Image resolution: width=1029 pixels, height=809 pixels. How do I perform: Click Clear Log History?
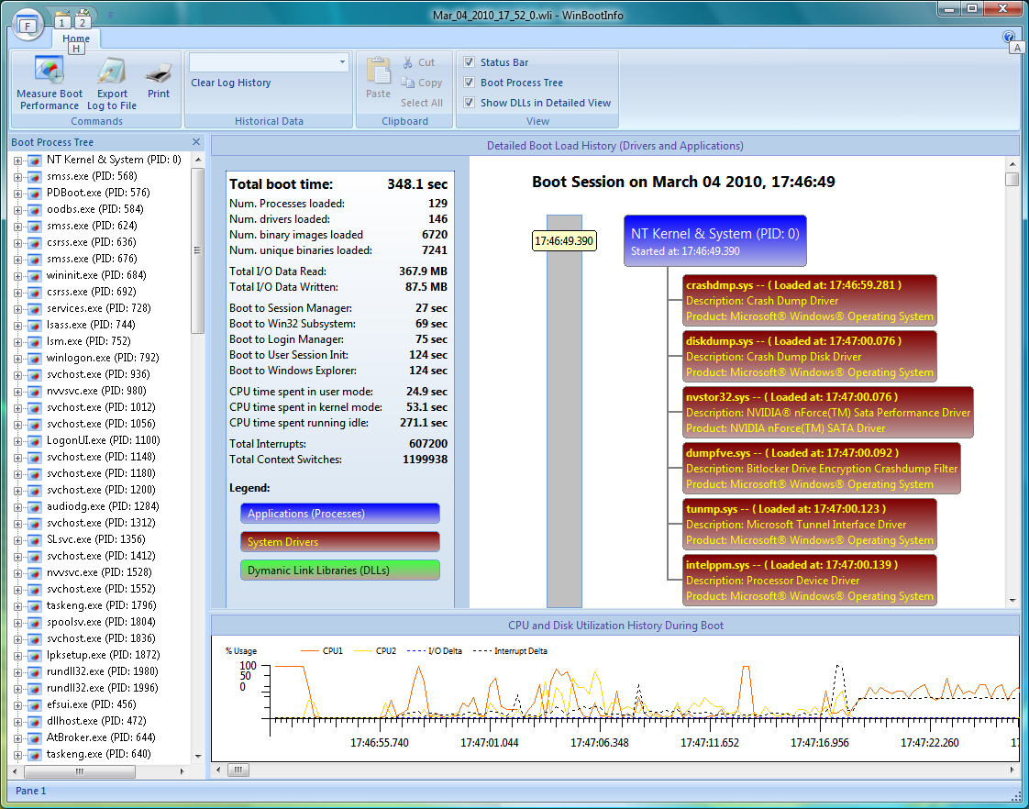tap(231, 83)
